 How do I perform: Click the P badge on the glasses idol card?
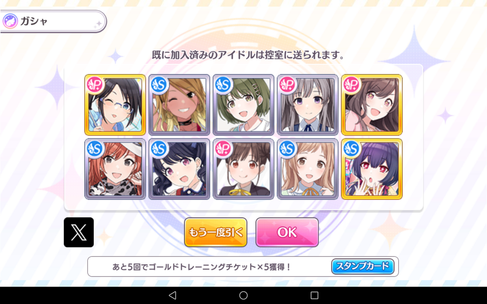(94, 84)
